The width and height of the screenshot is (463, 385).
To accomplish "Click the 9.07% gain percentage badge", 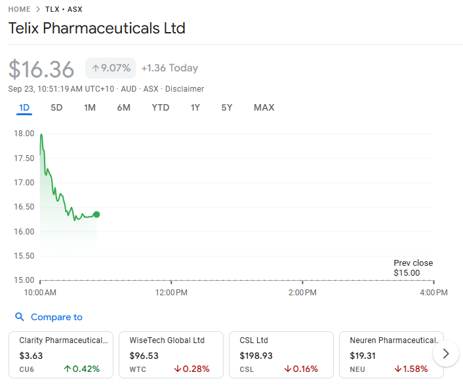I will tap(111, 68).
